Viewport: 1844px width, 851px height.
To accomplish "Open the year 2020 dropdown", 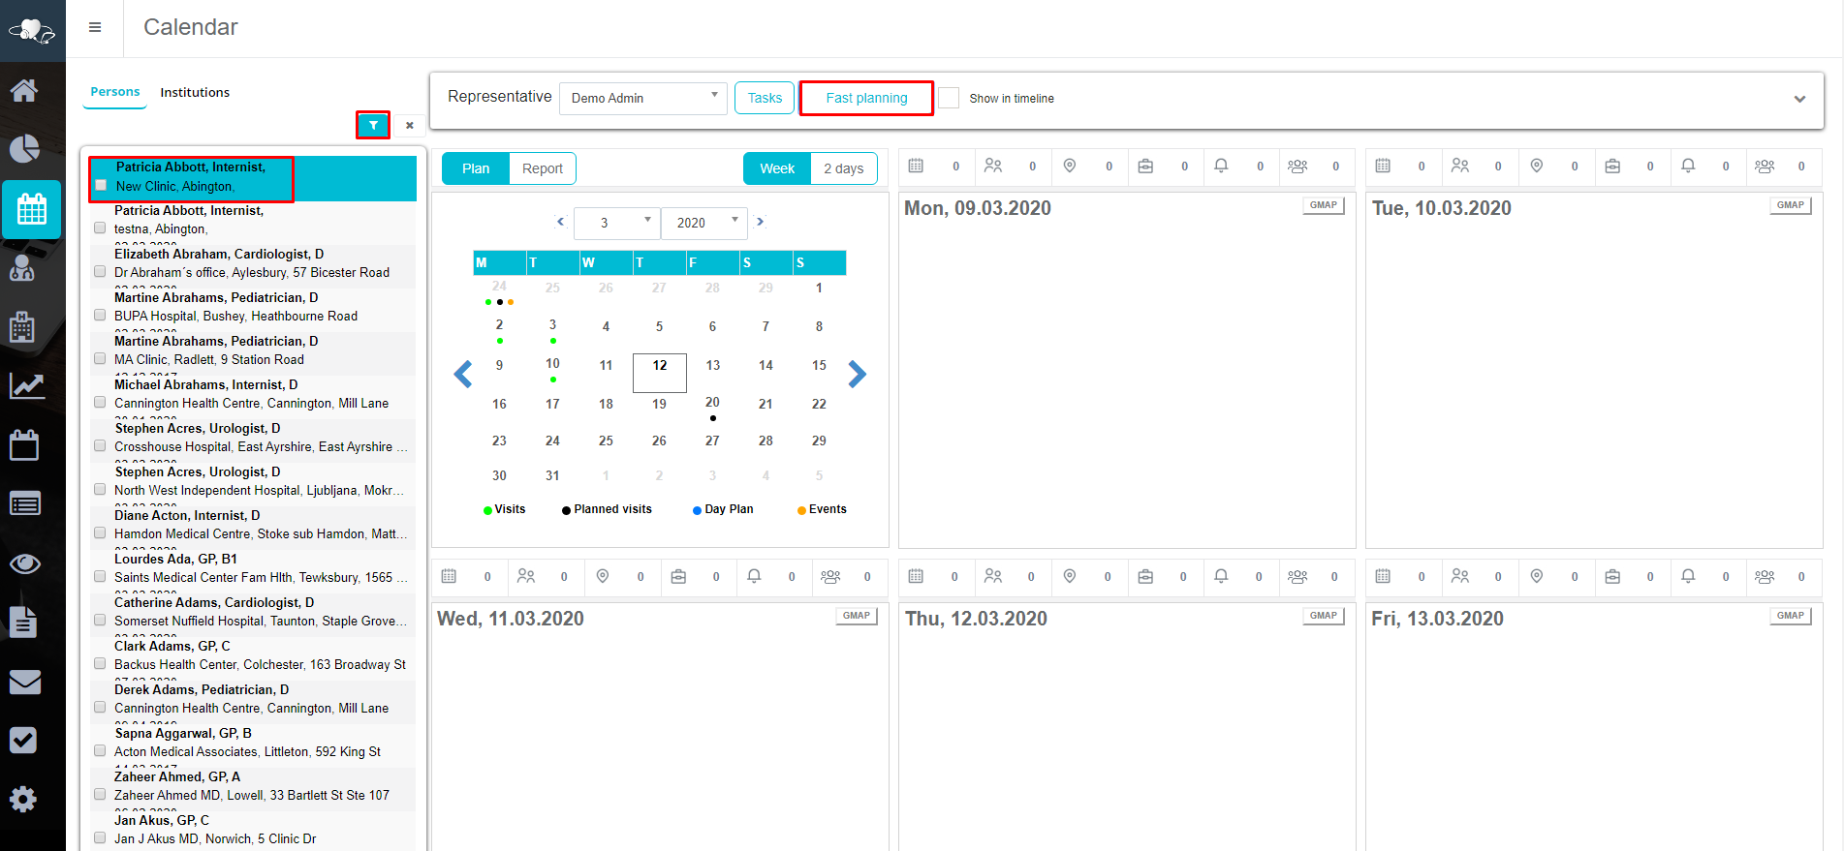I will [x=703, y=223].
